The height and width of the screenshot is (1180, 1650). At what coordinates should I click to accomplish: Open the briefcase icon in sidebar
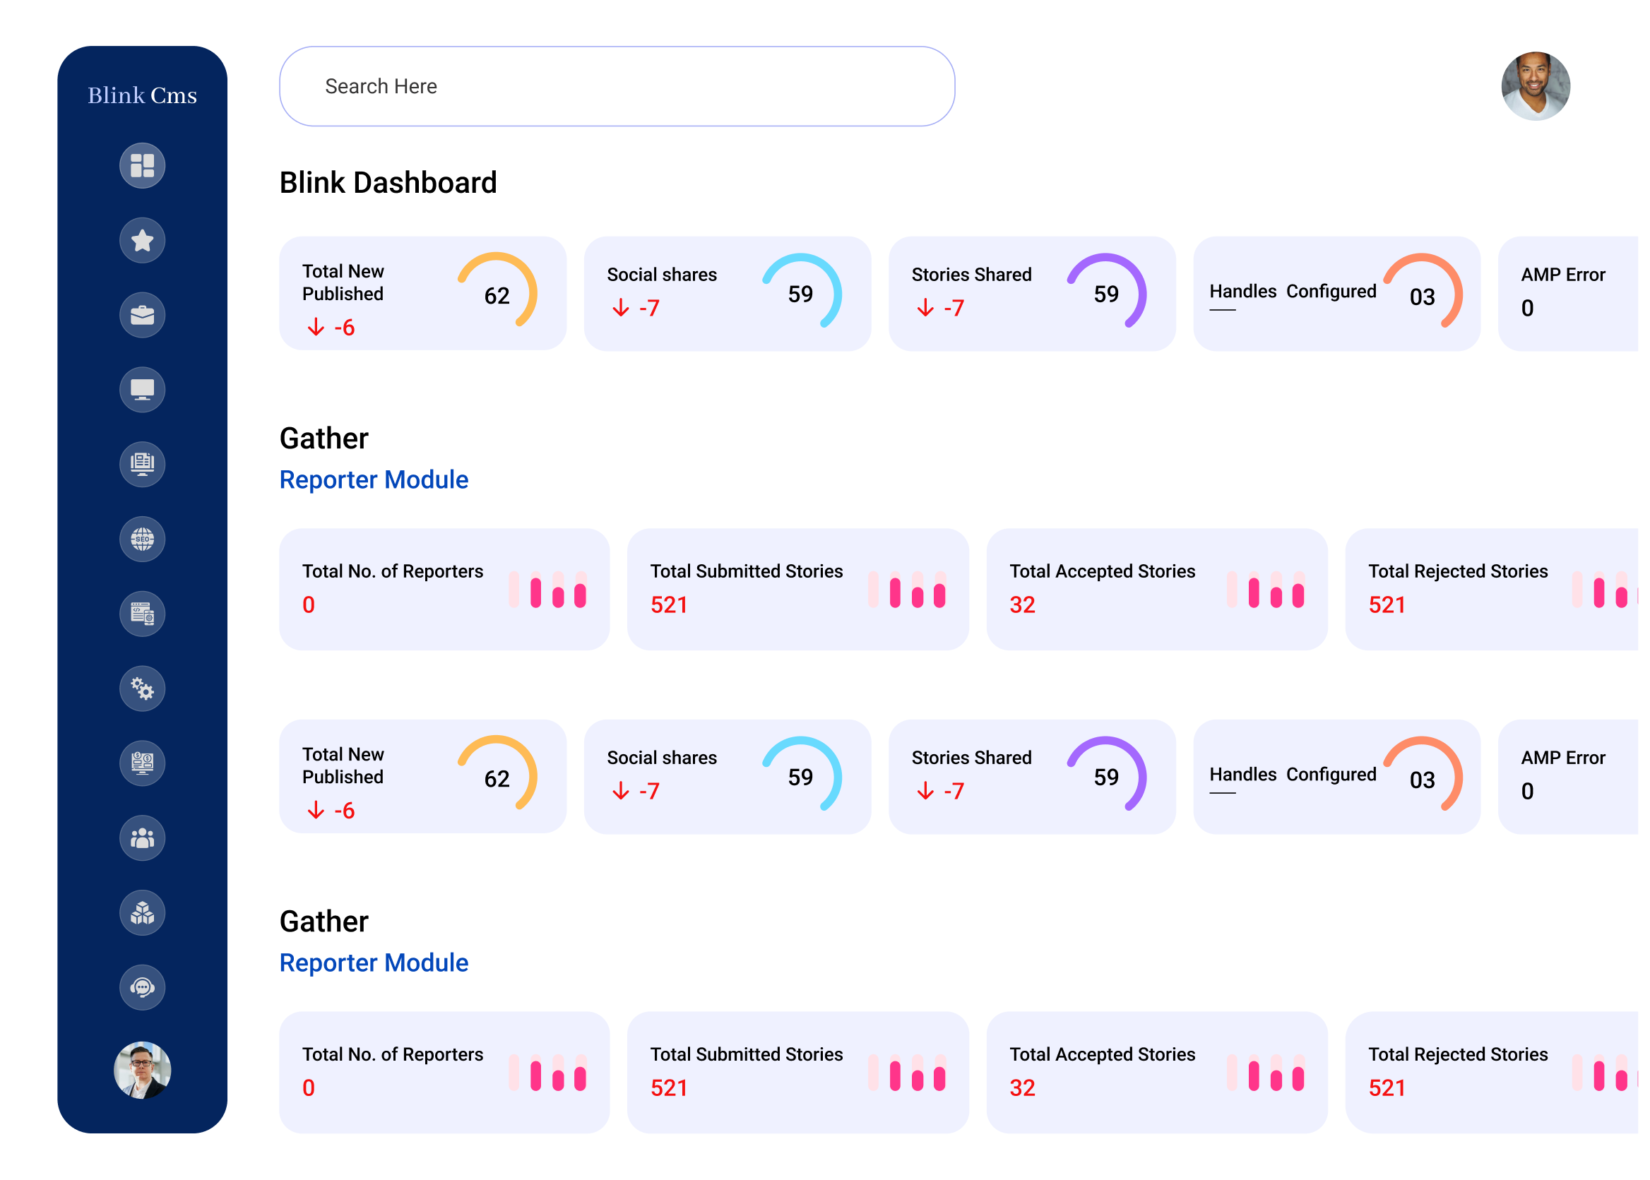143,316
